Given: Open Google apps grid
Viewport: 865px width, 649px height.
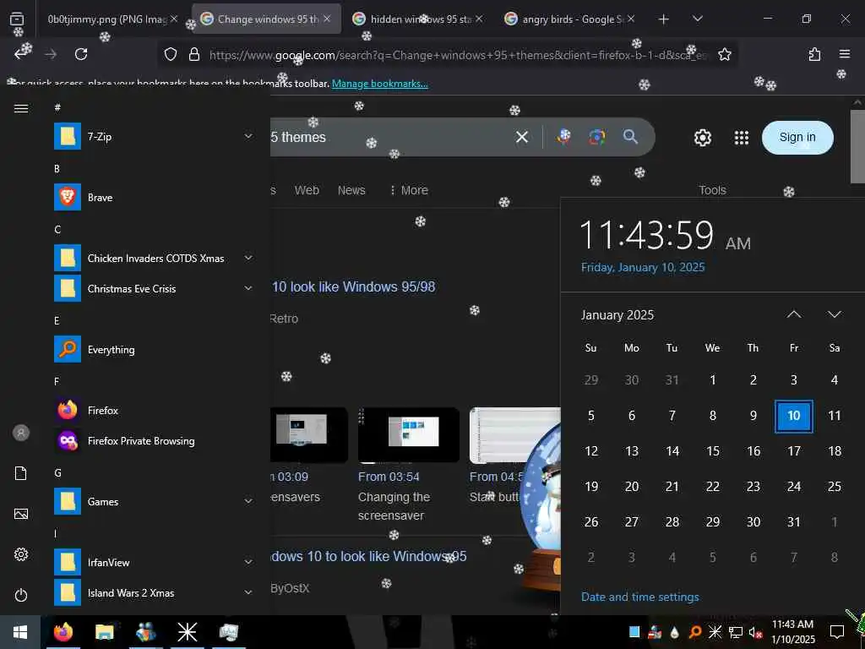Looking at the screenshot, I should (x=742, y=138).
